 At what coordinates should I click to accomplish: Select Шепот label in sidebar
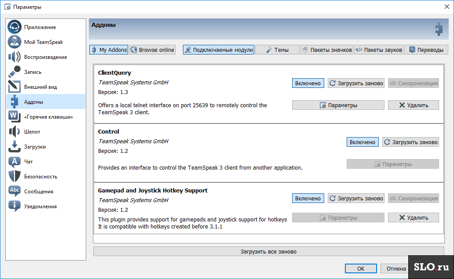pos(32,131)
